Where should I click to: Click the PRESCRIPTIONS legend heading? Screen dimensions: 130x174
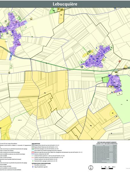(36, 144)
